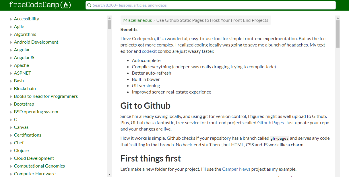The width and height of the screenshot is (349, 177).
Task: Expand the Canvas section triangle
Action: [x=11, y=128]
